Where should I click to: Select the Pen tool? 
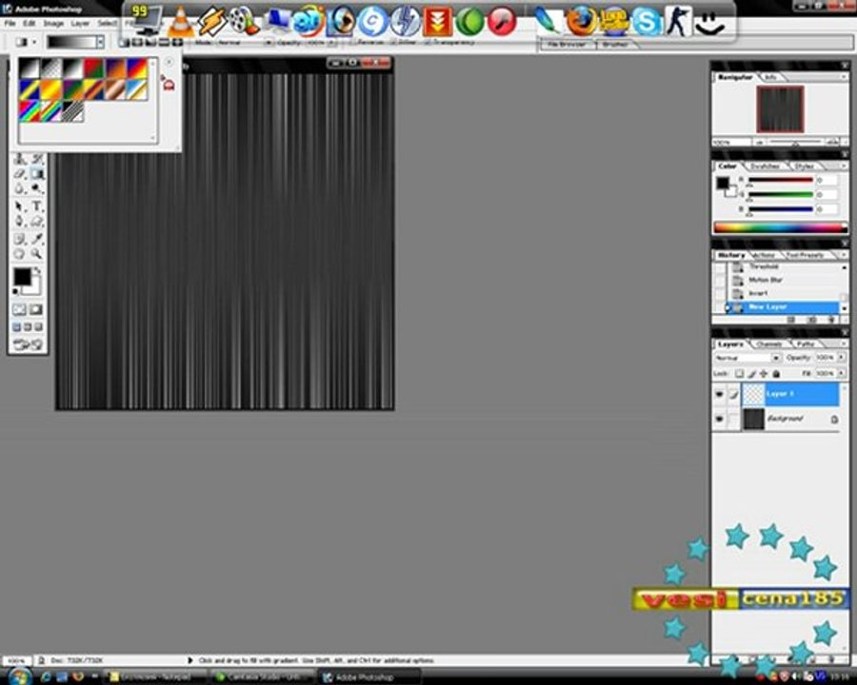tap(20, 222)
